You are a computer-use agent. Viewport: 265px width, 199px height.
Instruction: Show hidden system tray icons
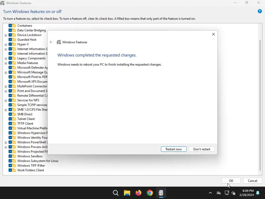(x=210, y=193)
